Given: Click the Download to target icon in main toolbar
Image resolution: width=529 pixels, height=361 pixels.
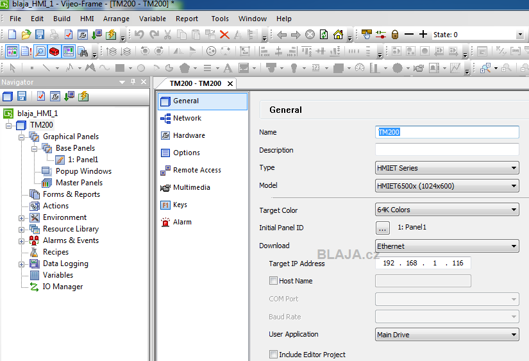Looking at the screenshot, I should [97, 35].
